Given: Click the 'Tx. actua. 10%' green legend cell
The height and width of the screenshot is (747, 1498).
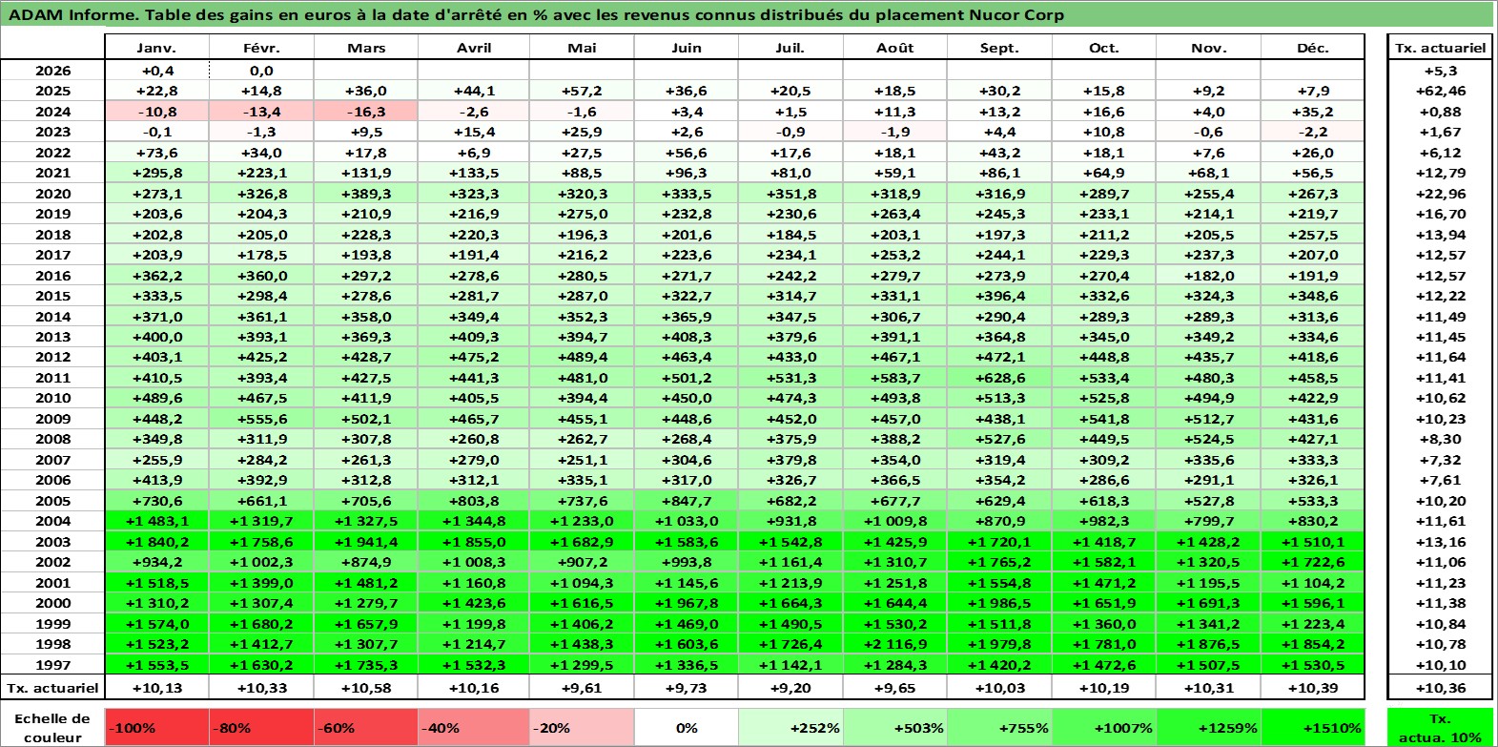Looking at the screenshot, I should tap(1440, 727).
